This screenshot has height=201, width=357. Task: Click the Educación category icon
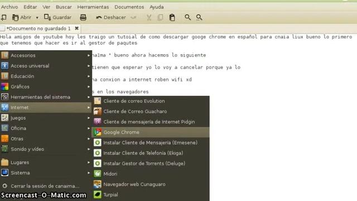pos(4,76)
